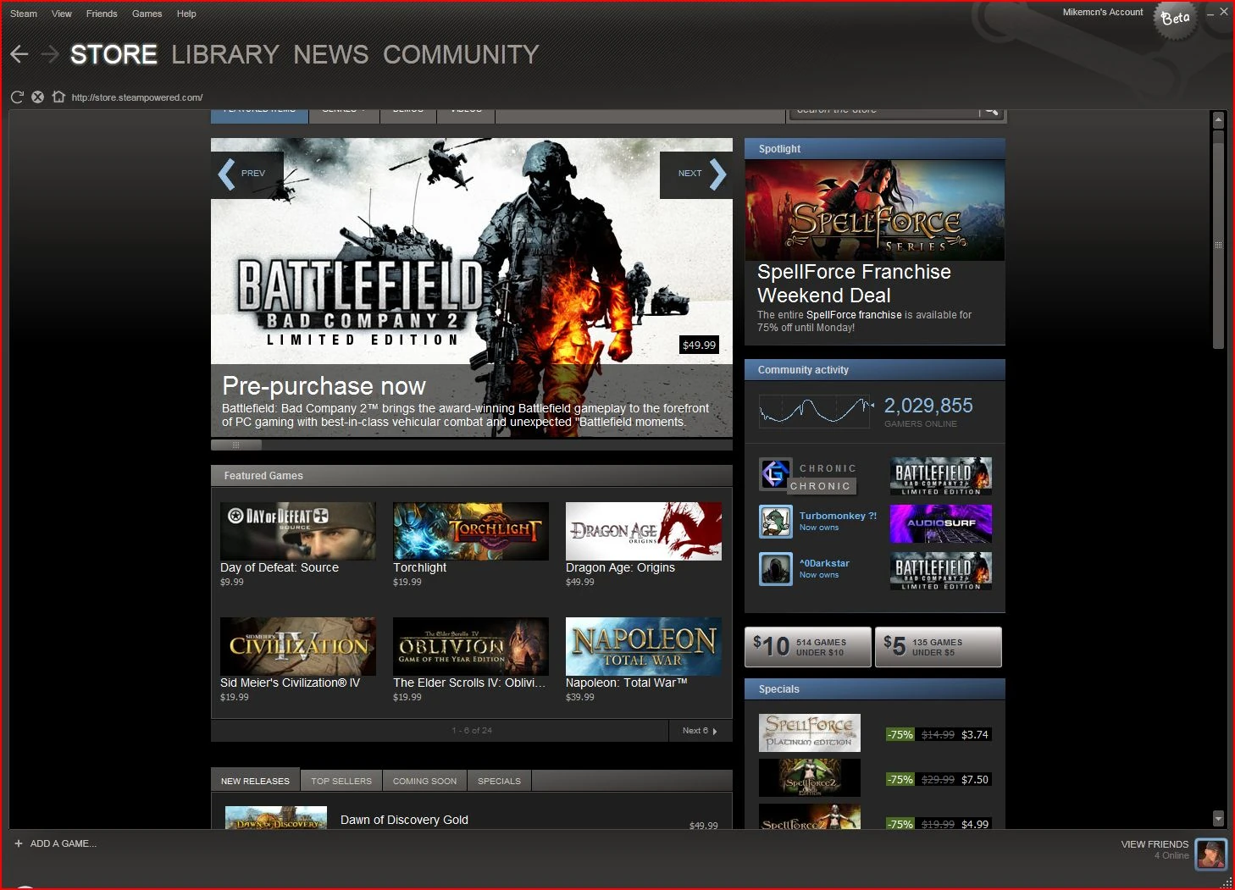Open the SpellForce Platinum Edition special thumbnail
Image resolution: width=1235 pixels, height=890 pixels.
tap(810, 732)
